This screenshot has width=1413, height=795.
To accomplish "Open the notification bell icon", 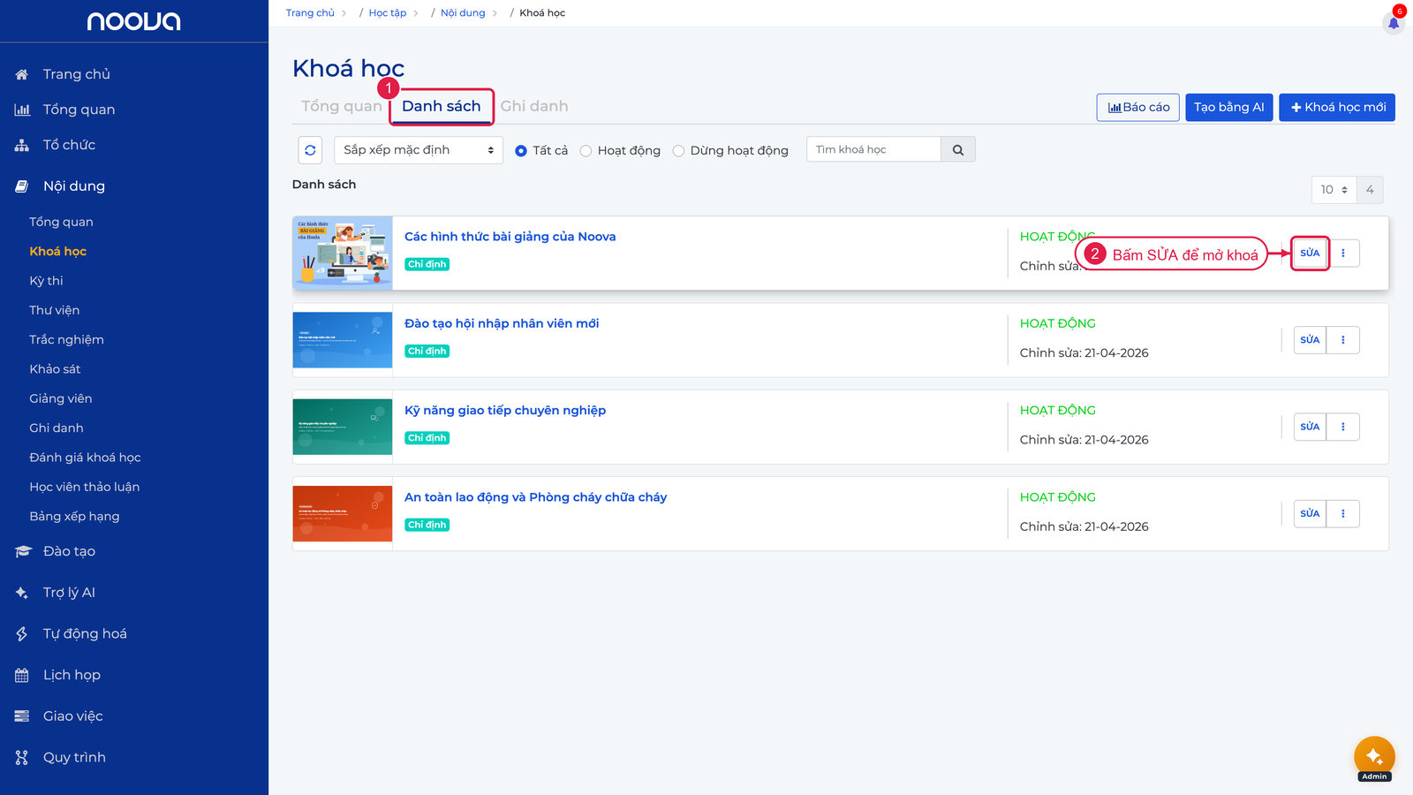I will click(x=1394, y=23).
